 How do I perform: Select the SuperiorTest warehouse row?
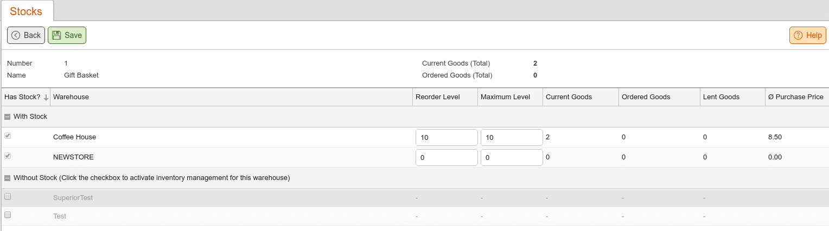(414, 198)
